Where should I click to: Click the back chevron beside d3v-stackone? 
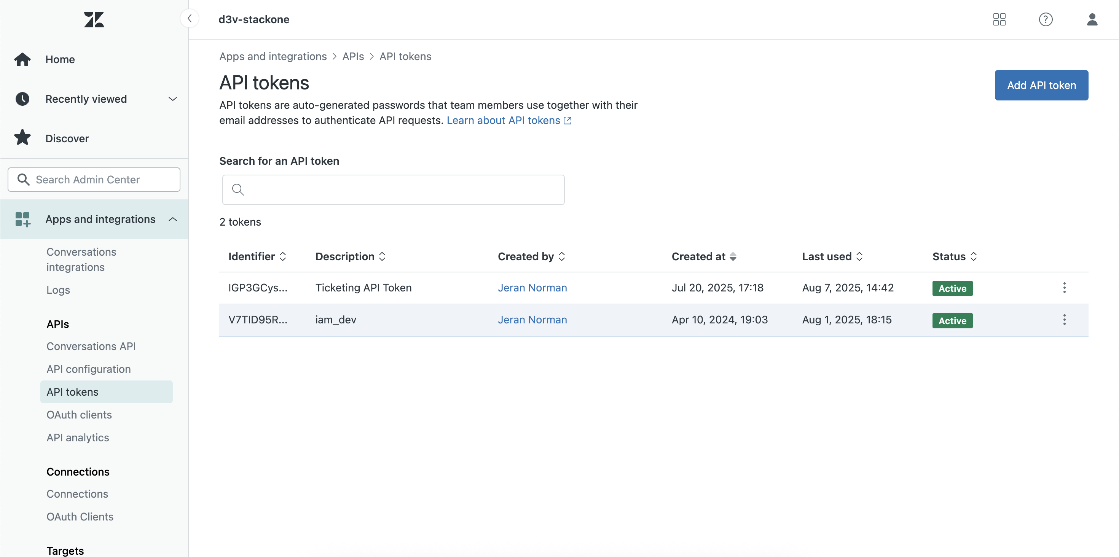(x=190, y=18)
